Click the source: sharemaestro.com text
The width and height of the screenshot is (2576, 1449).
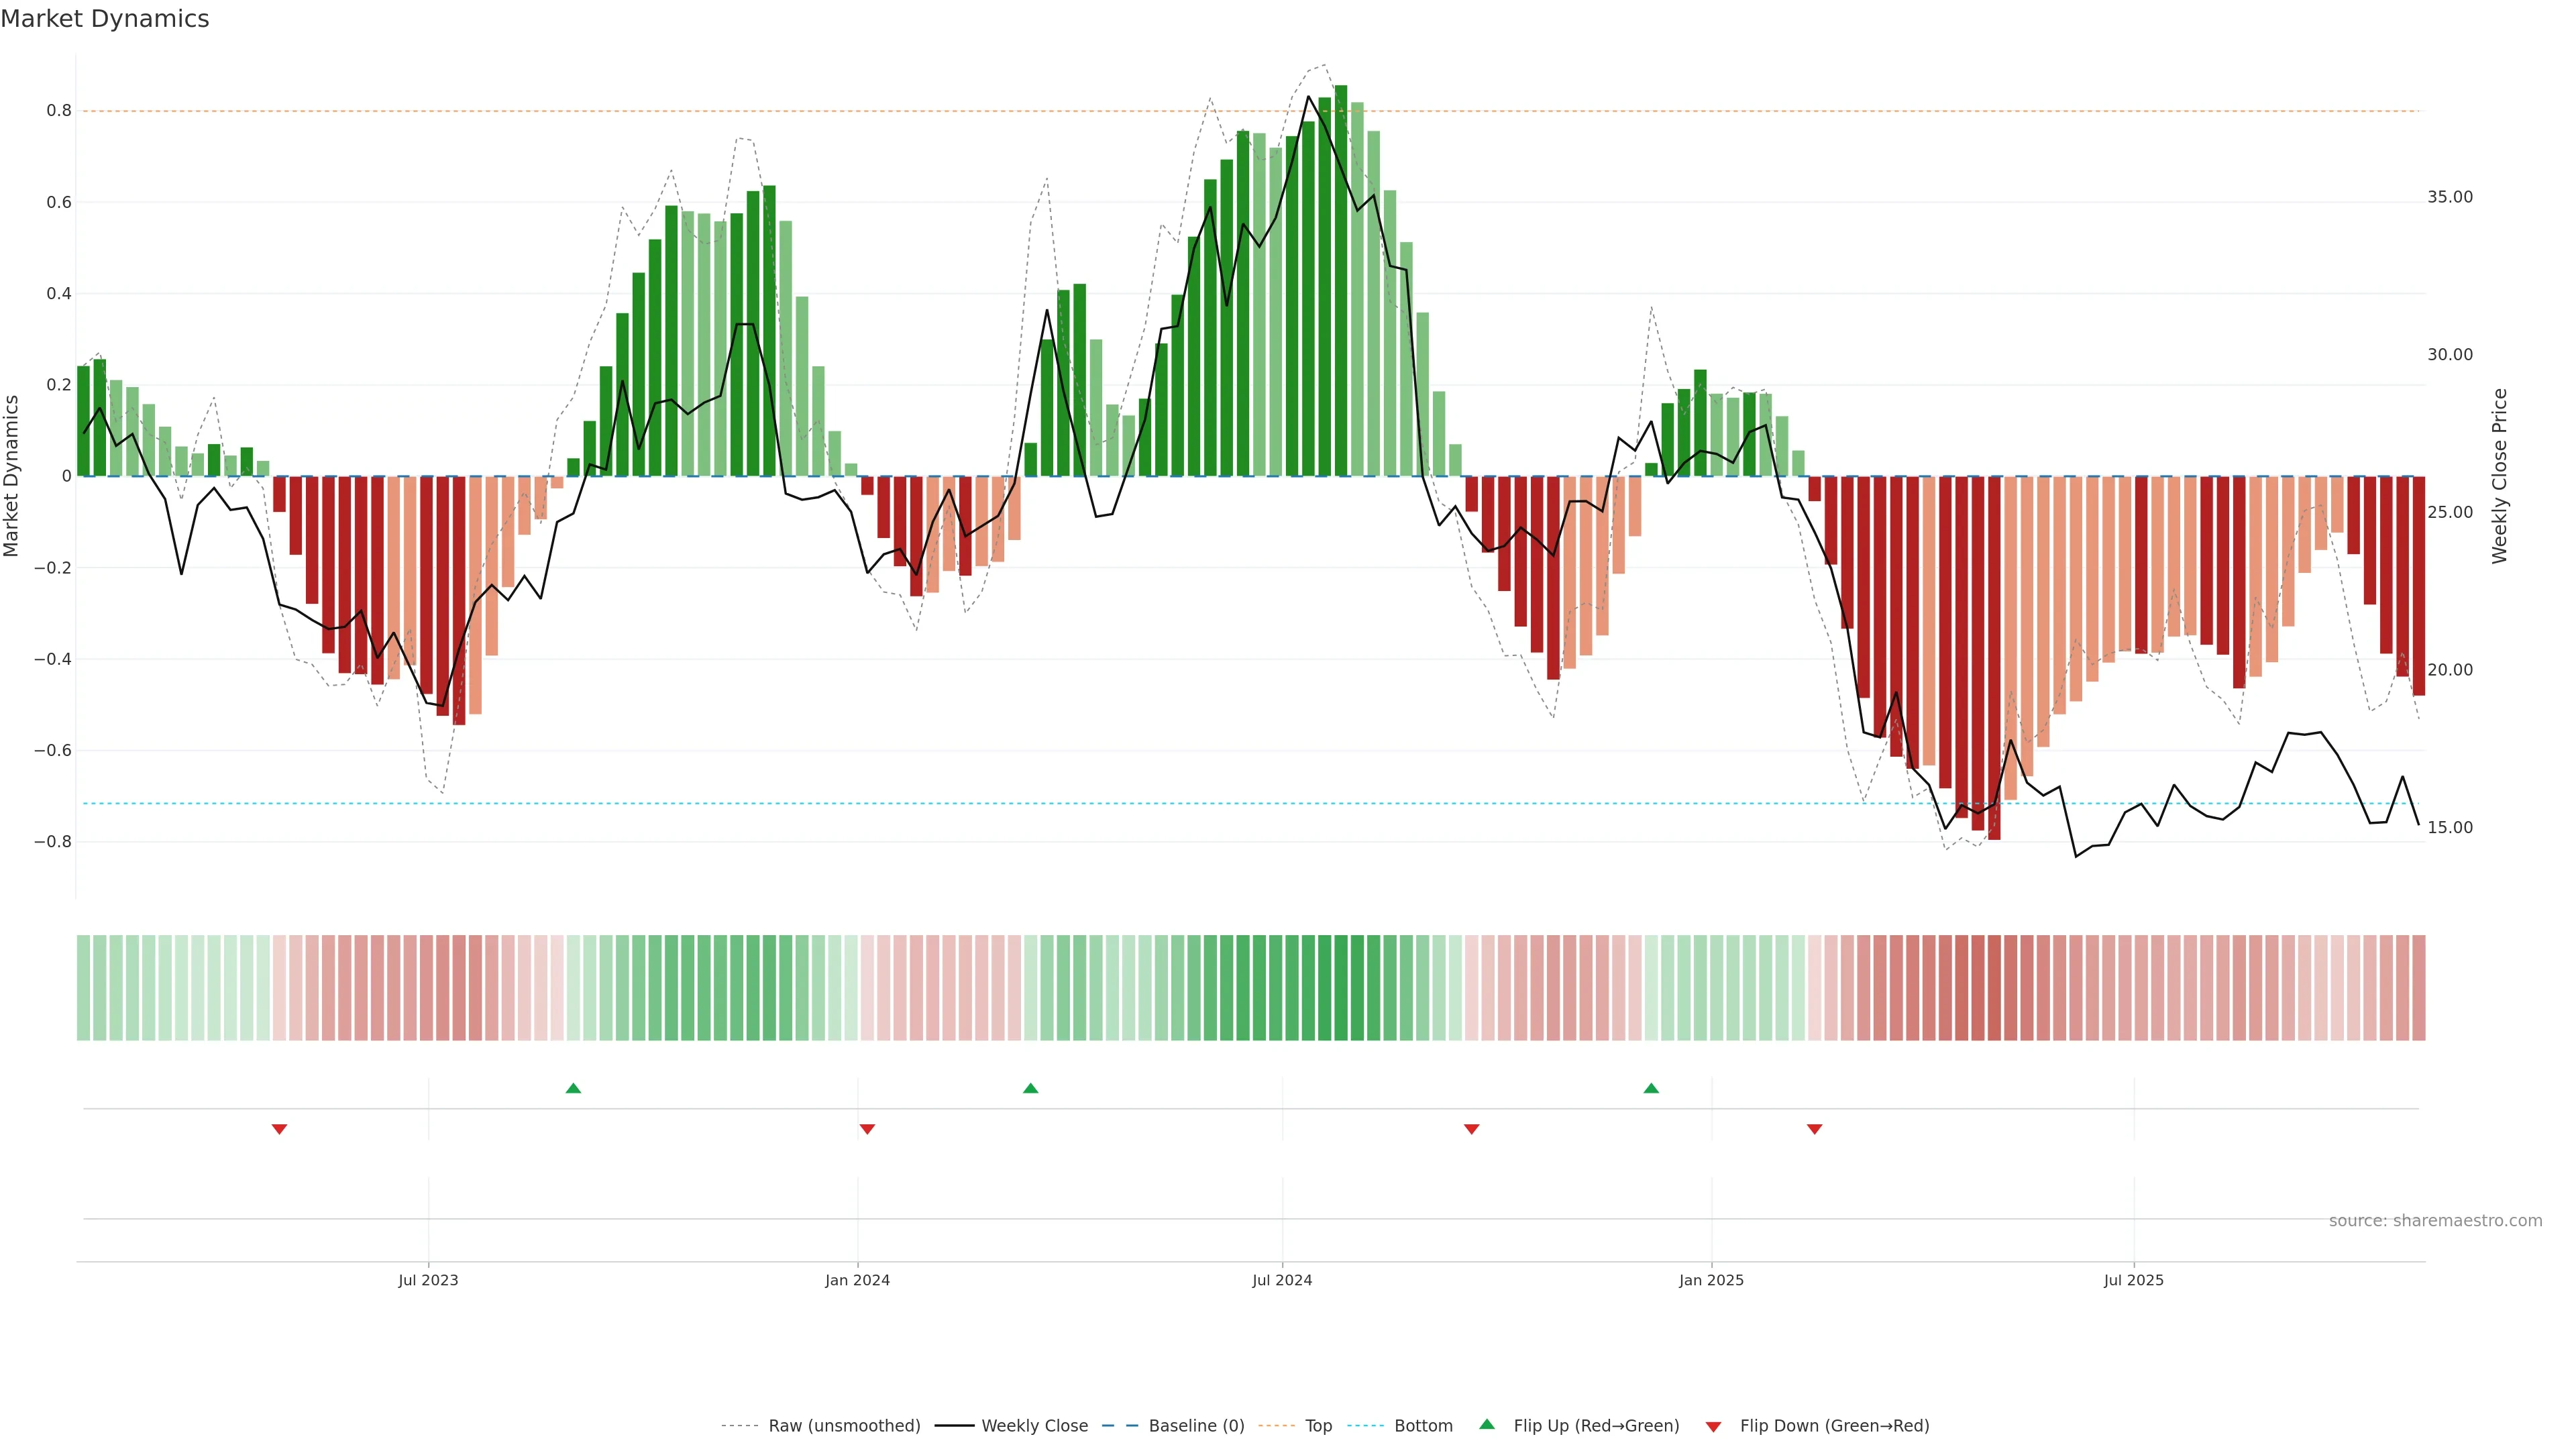click(2435, 1221)
